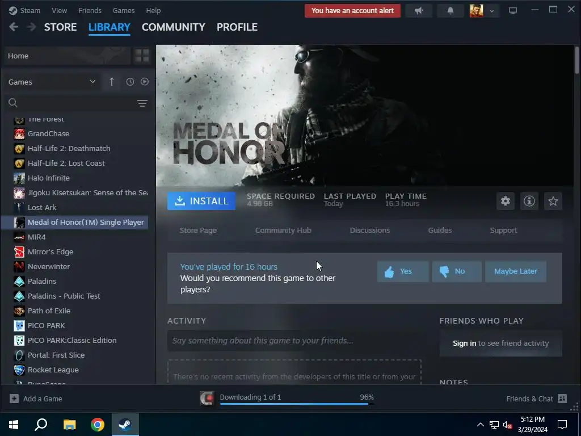Open the Help menu
Viewport: 581px width, 436px height.
pos(153,10)
